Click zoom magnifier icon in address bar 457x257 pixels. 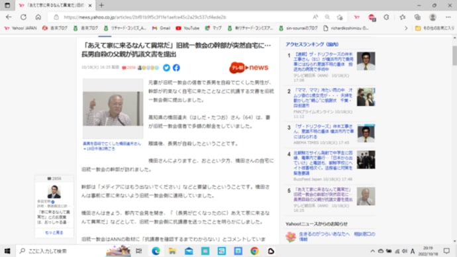[327, 17]
